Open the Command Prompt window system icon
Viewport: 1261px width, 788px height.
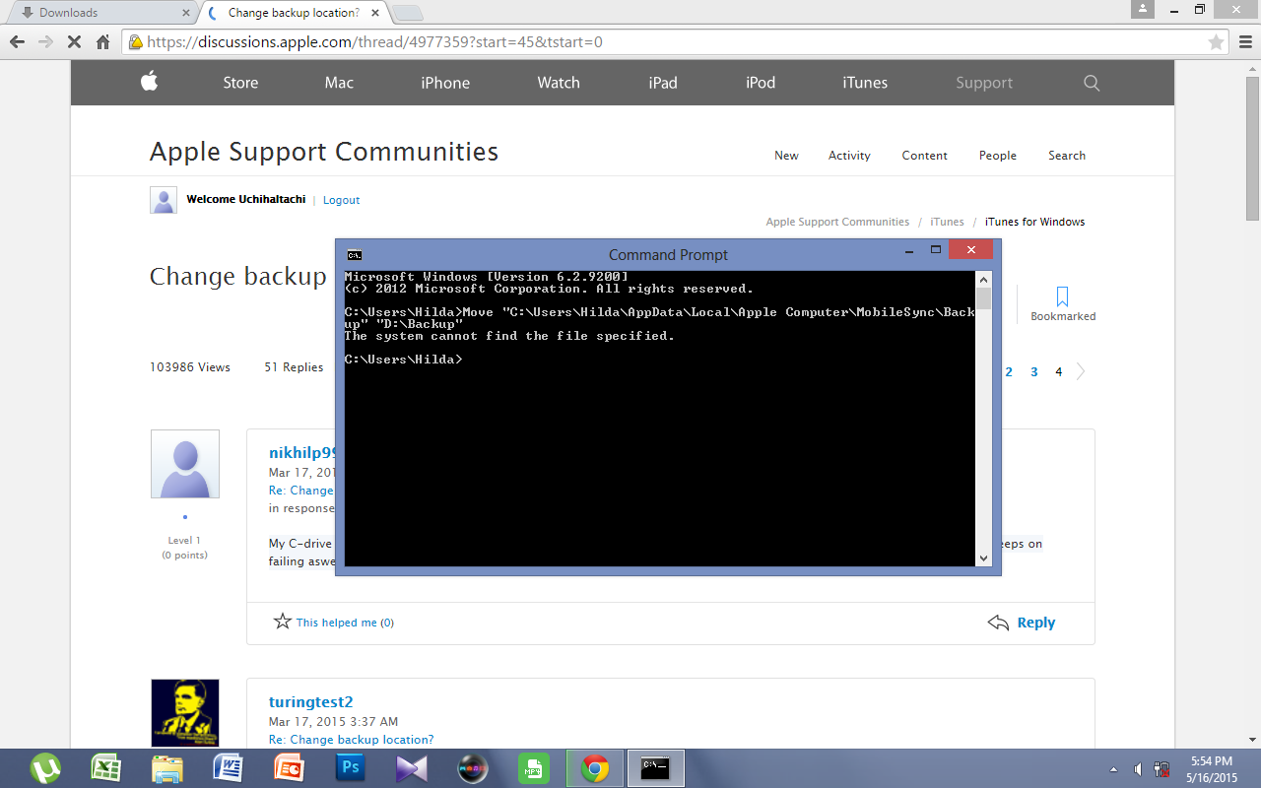pyautogui.click(x=354, y=254)
